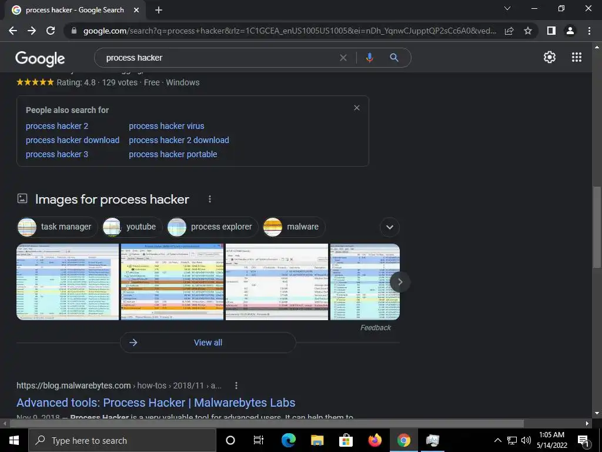Open the tab search dropdown arrow

coord(507,8)
